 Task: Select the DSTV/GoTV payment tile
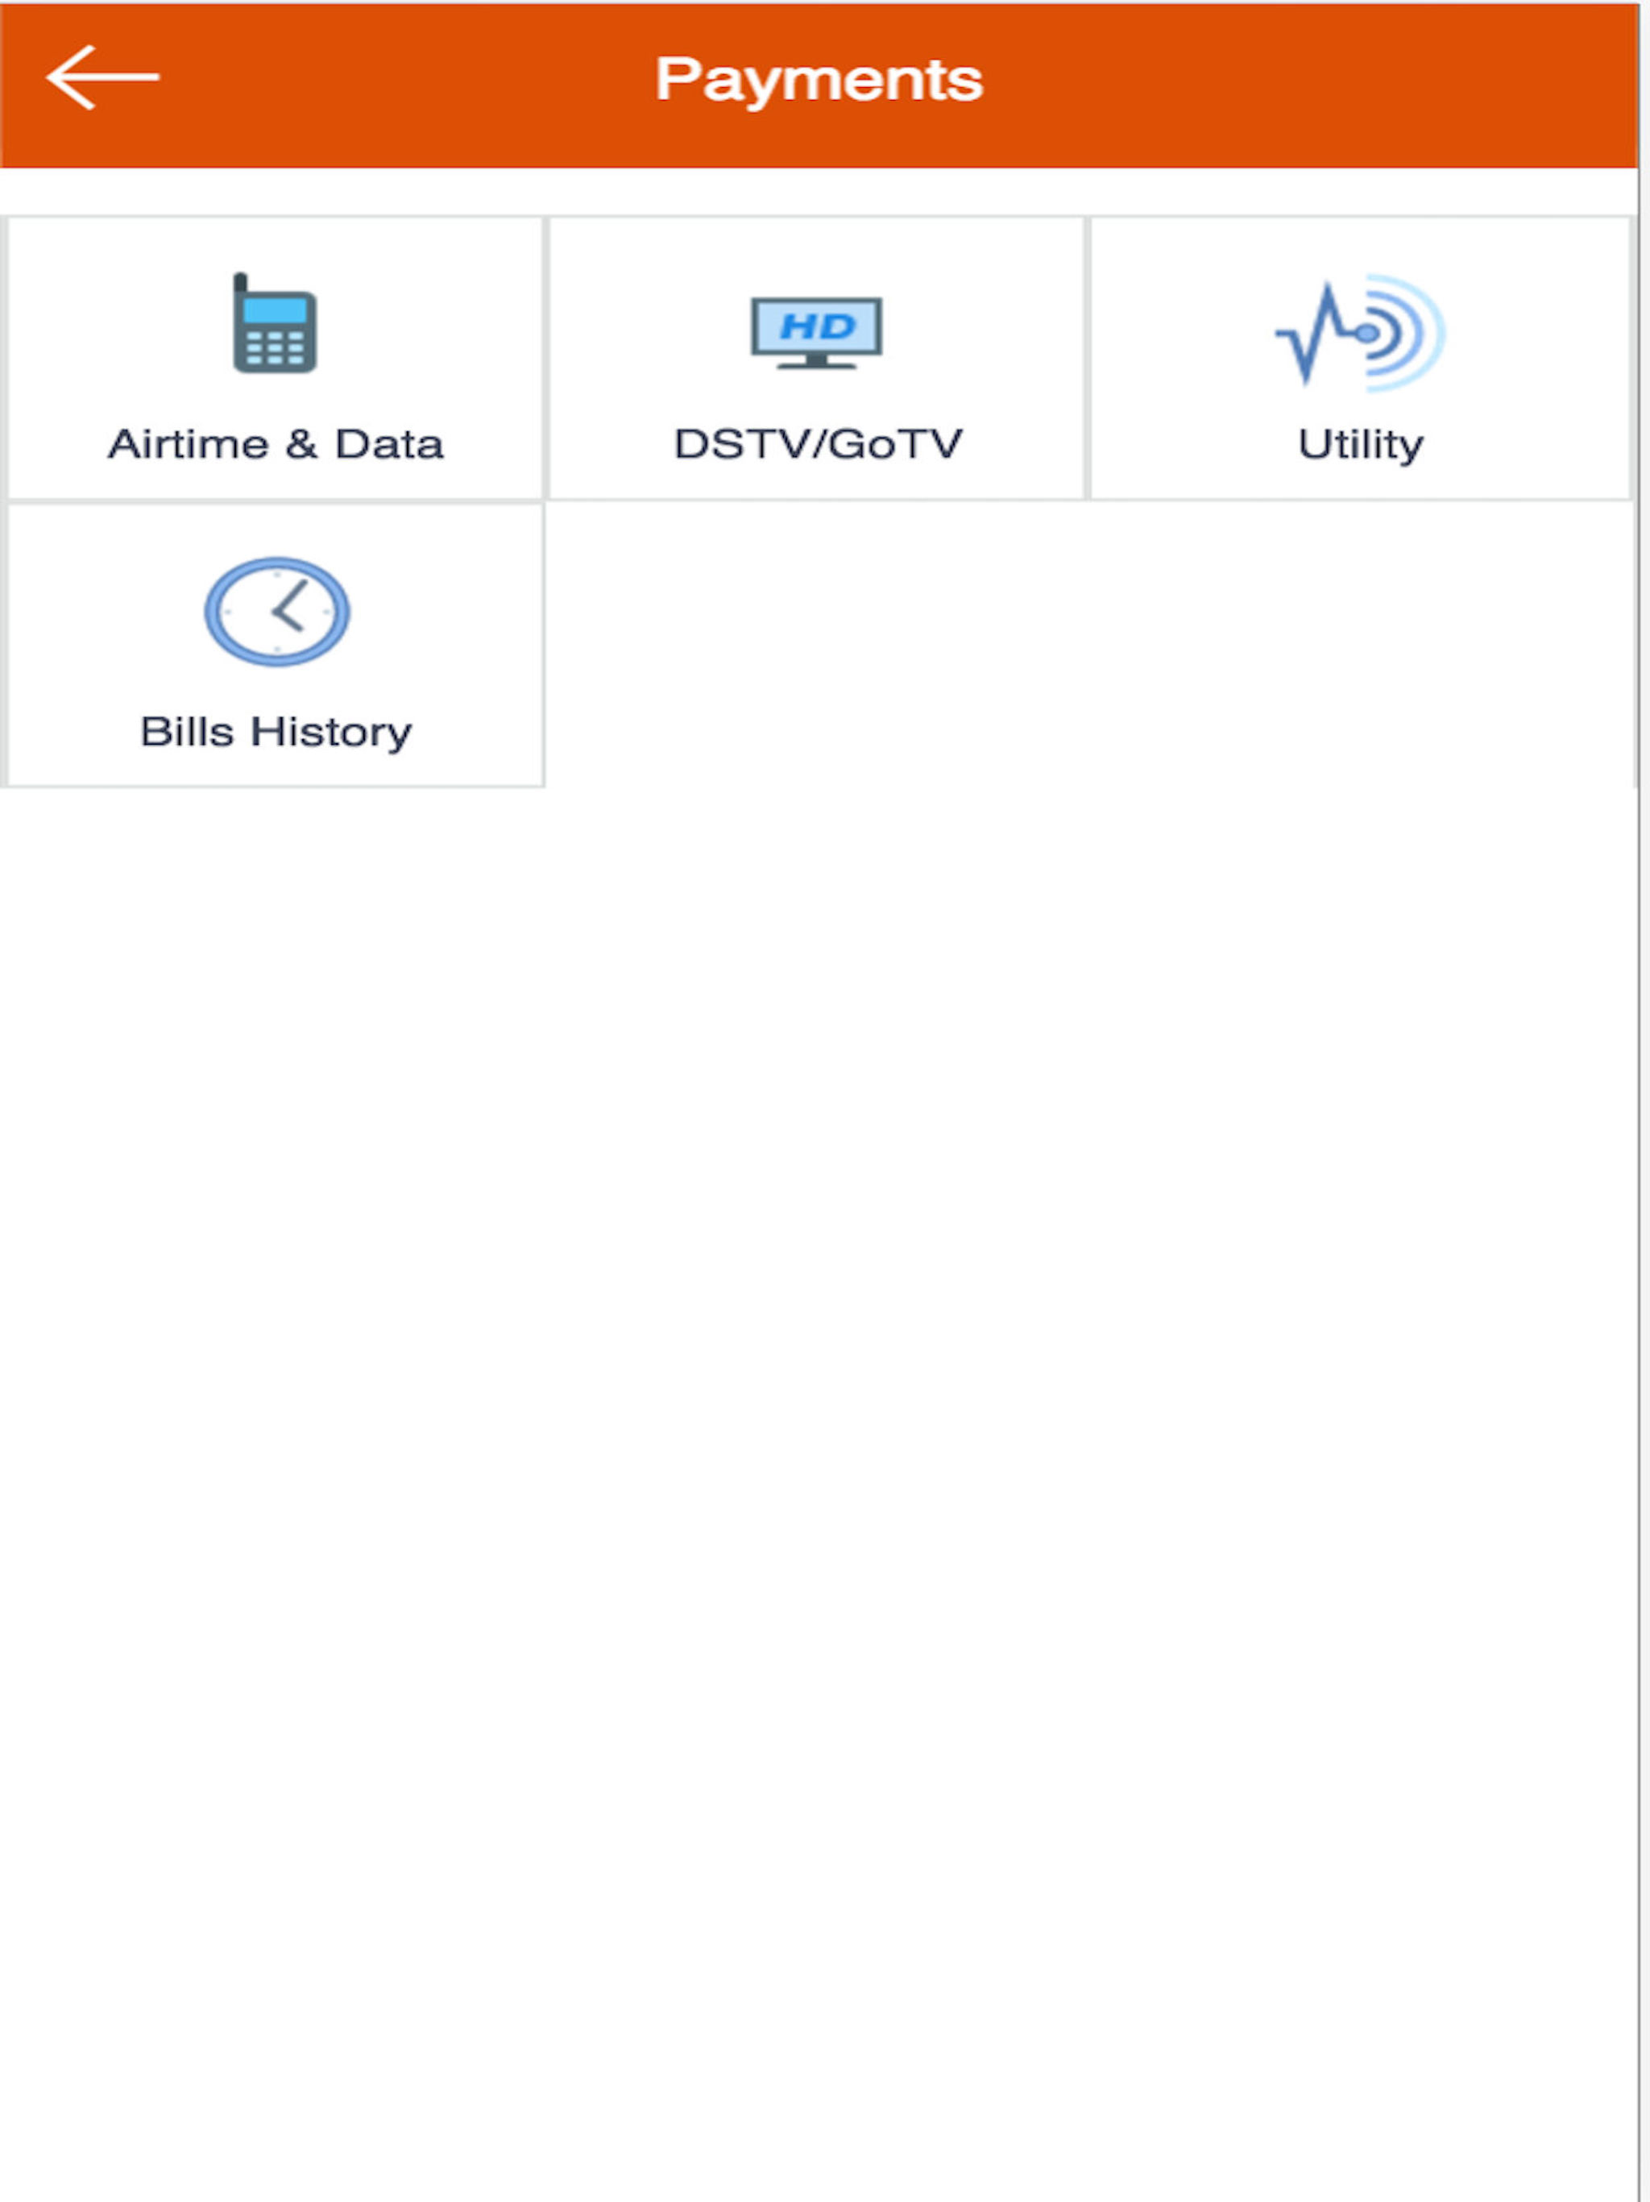(x=816, y=359)
